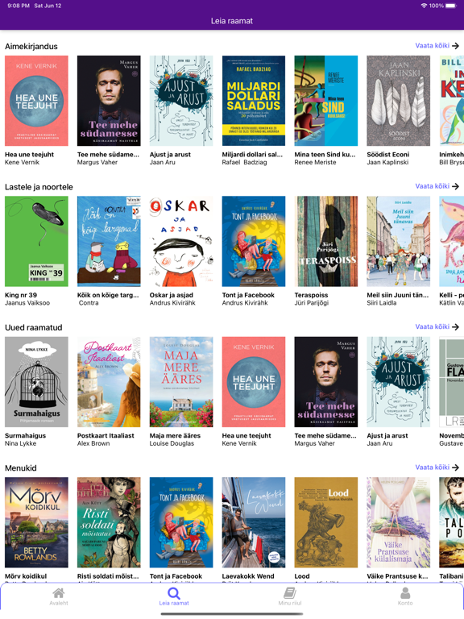Select author name Contra
464x619 pixels.
point(89,303)
